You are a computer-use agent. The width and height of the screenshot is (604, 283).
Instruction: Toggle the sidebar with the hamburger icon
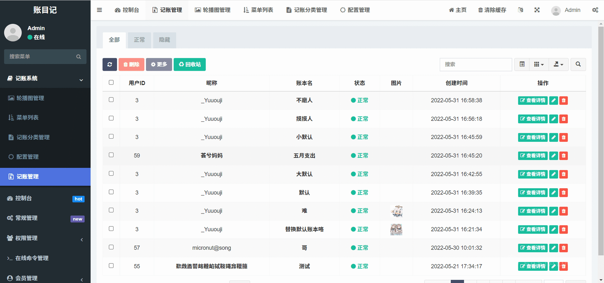(x=99, y=10)
